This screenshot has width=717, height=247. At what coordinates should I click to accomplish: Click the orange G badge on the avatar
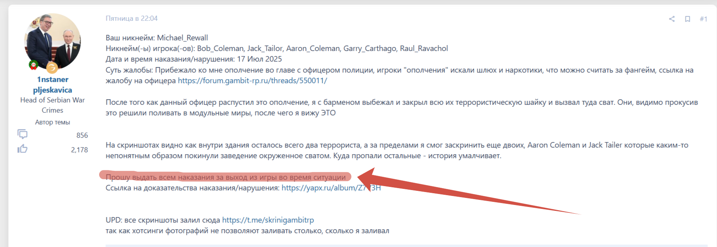52,68
